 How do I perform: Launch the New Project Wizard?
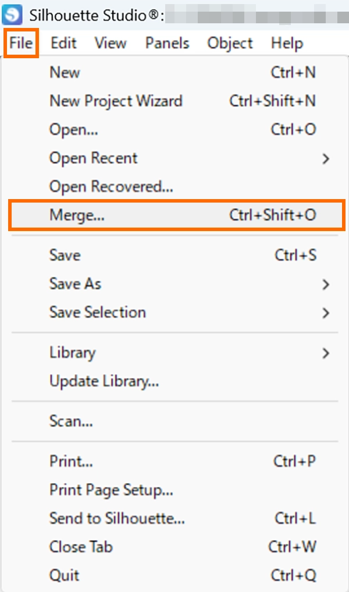click(x=116, y=101)
